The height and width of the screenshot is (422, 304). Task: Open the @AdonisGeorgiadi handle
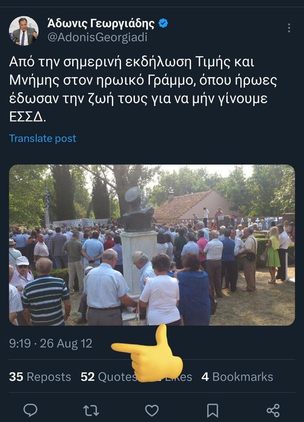pyautogui.click(x=98, y=37)
